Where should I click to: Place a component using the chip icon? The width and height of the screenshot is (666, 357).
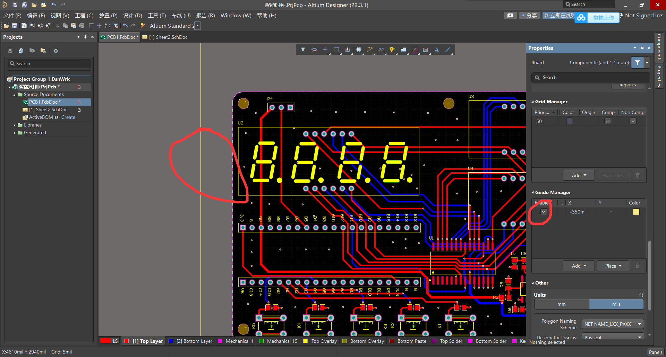pos(359,50)
